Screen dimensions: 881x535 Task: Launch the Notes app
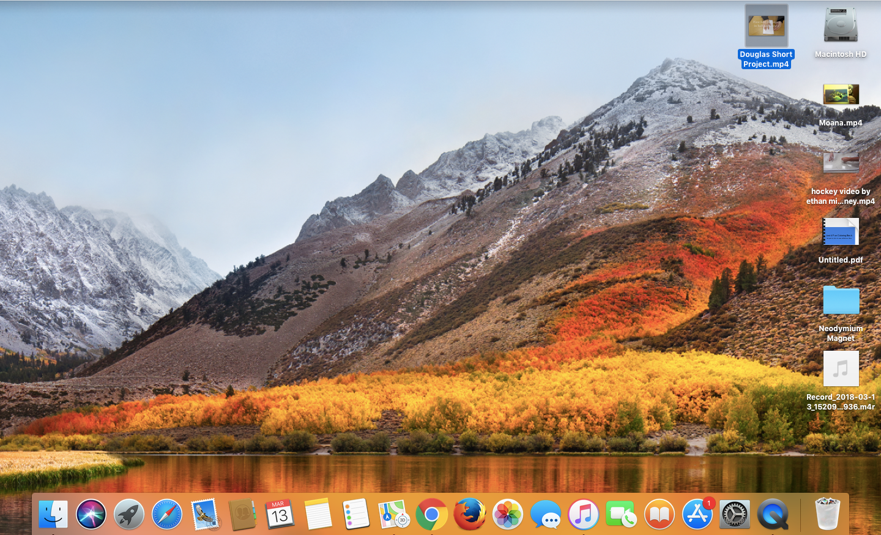click(318, 514)
